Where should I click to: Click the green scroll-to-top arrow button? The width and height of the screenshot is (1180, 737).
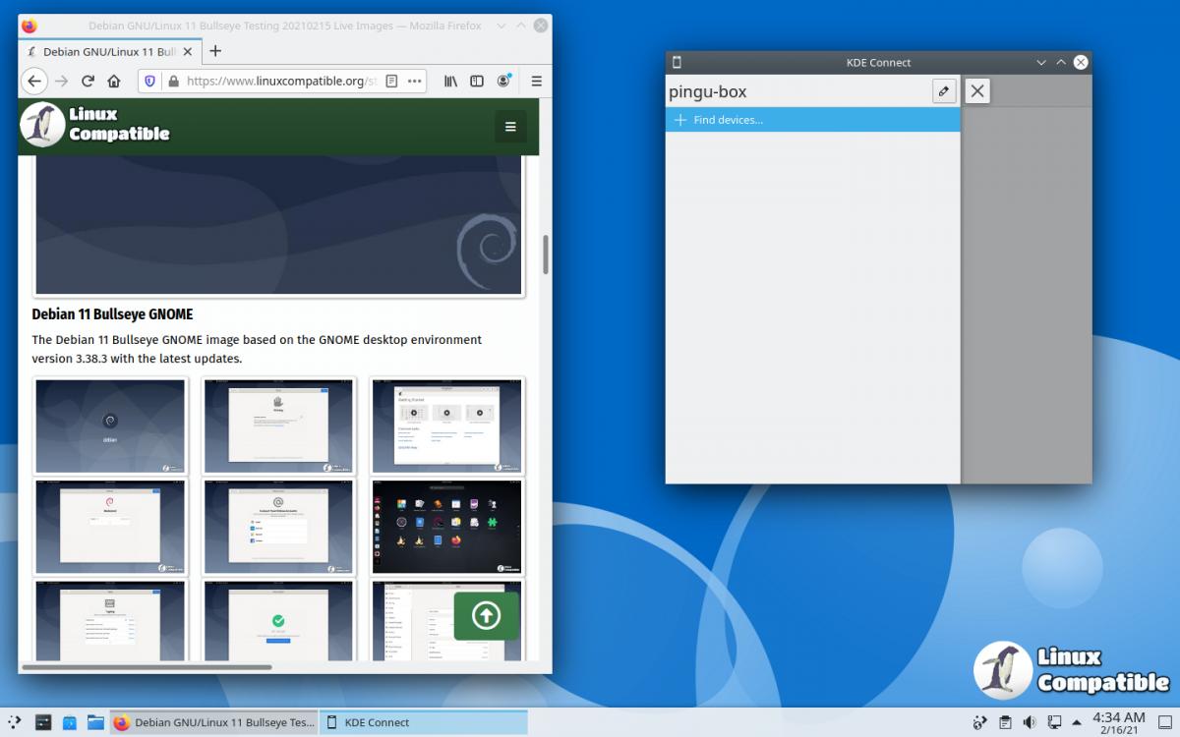486,615
